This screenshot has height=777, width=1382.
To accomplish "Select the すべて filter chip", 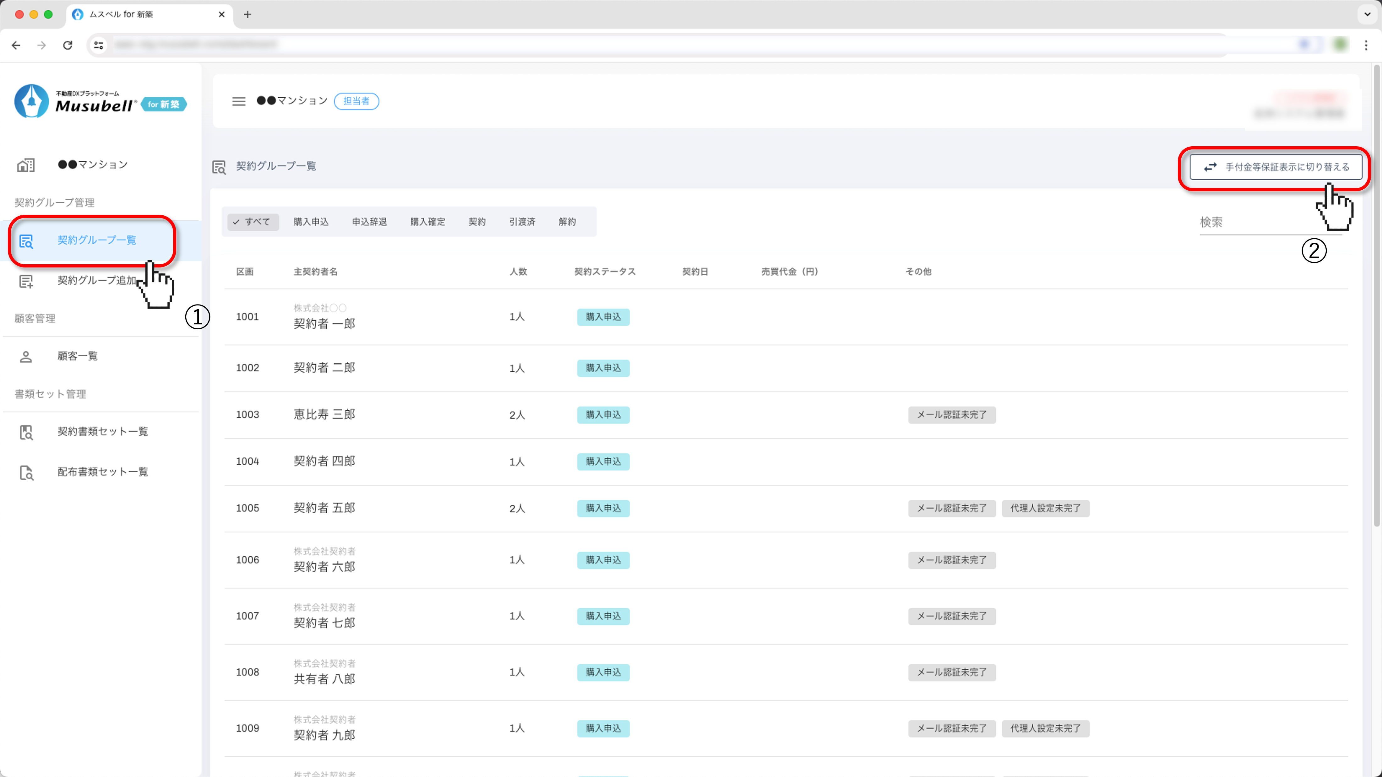I will (x=253, y=222).
